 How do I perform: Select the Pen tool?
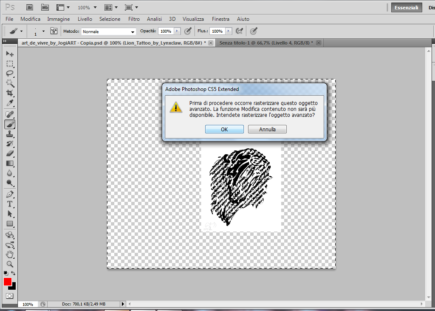click(x=10, y=194)
